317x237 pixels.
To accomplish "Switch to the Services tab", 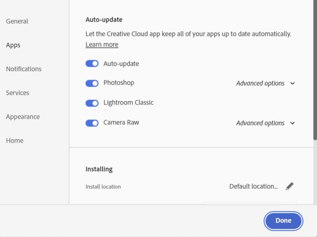I will pos(17,93).
